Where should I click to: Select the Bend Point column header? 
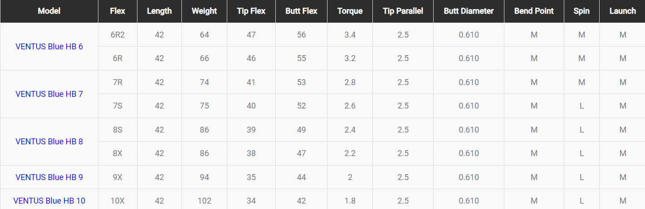[534, 11]
